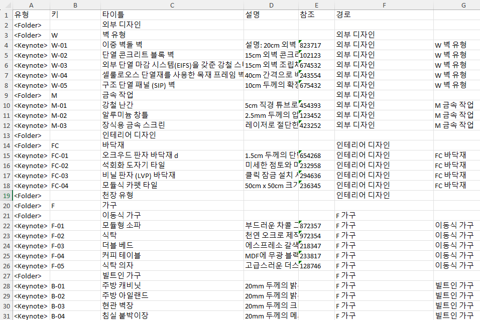Select column B header above 키
Viewport: 480px width, 320px height.
click(75, 5)
